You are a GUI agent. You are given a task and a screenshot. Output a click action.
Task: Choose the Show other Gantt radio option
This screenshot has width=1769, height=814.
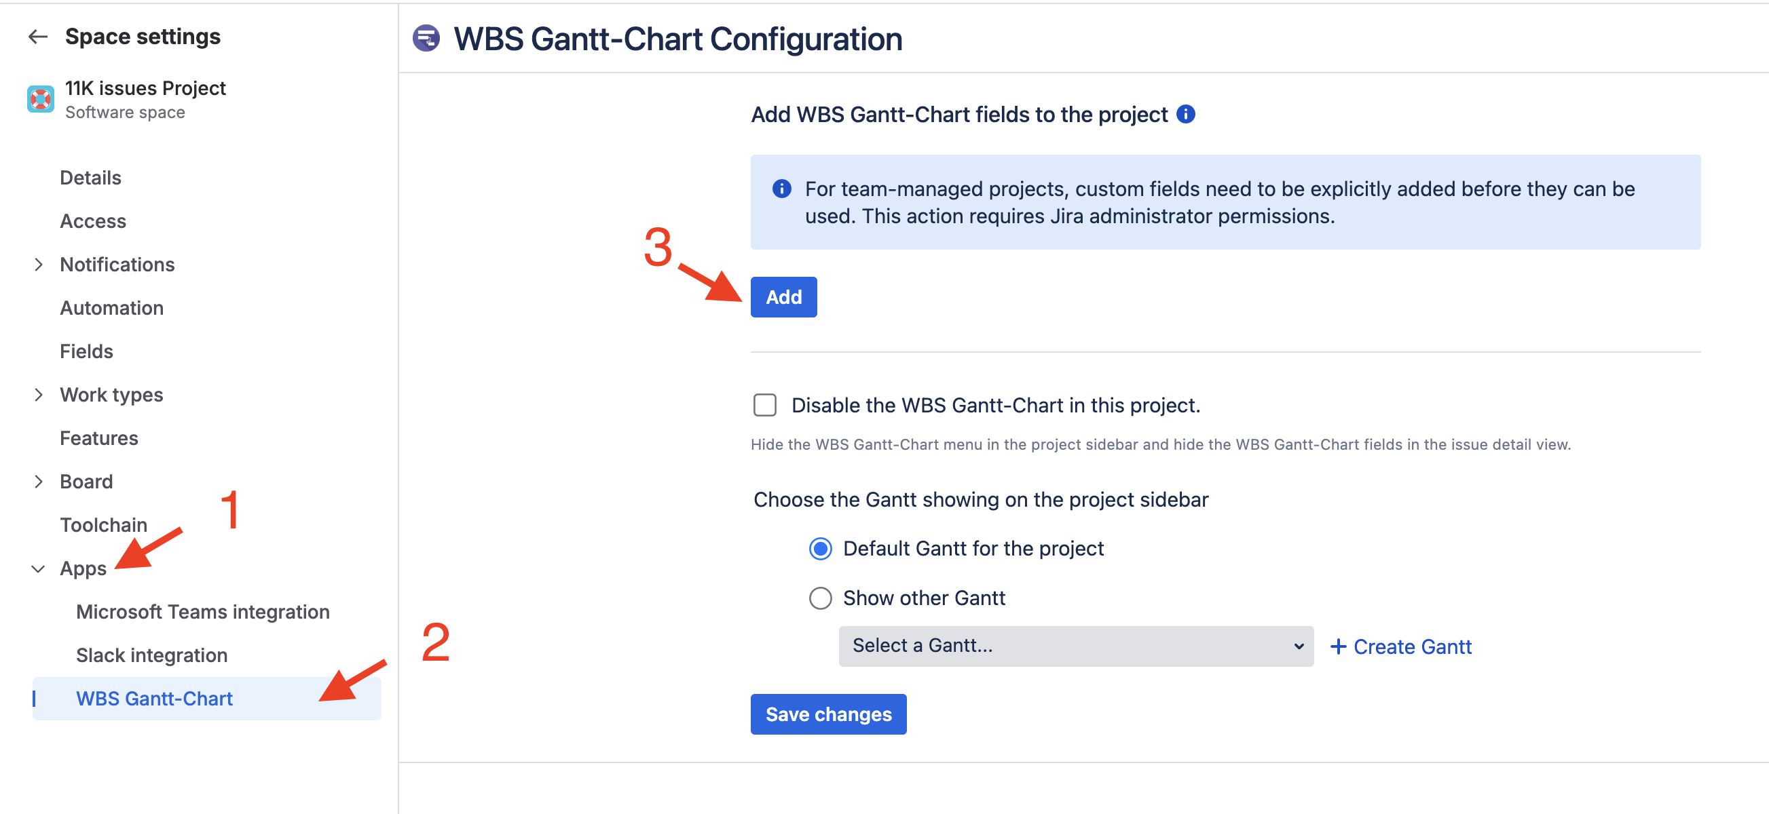click(x=820, y=598)
